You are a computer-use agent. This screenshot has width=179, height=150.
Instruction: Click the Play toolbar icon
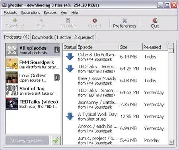pos(41,21)
